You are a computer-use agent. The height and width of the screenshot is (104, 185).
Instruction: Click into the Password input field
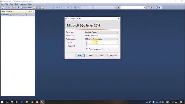pos(103,46)
